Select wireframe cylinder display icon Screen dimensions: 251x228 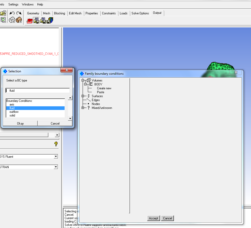click(12, 20)
